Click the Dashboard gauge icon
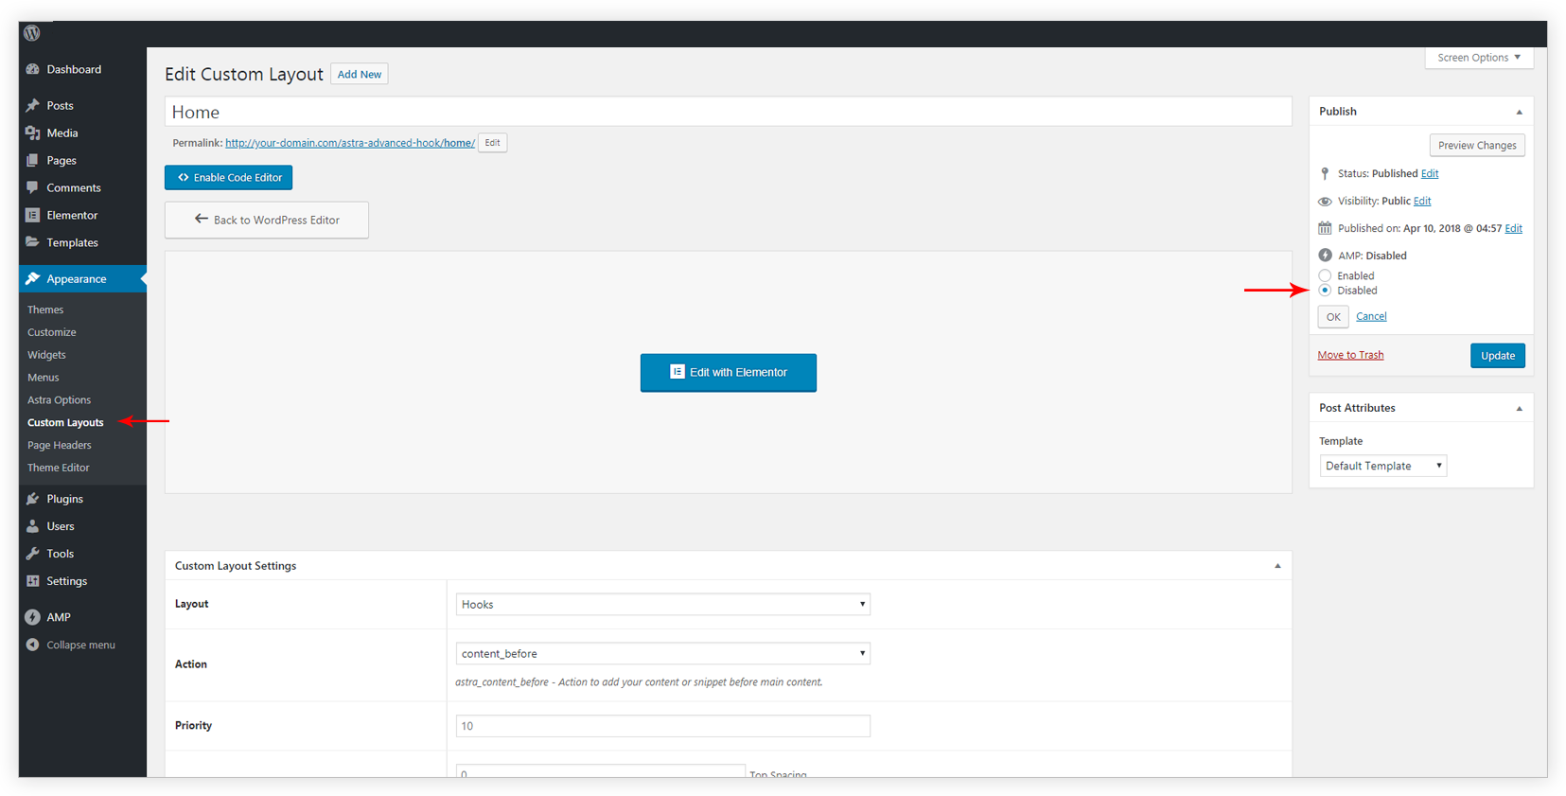1566x796 pixels. pyautogui.click(x=33, y=69)
